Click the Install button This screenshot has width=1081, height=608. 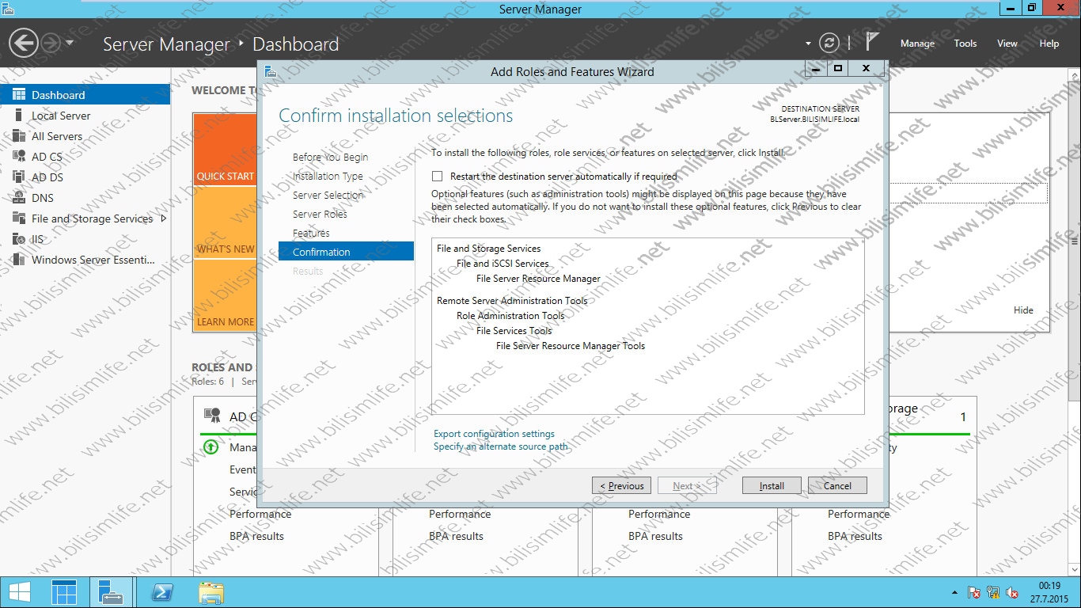(x=772, y=485)
